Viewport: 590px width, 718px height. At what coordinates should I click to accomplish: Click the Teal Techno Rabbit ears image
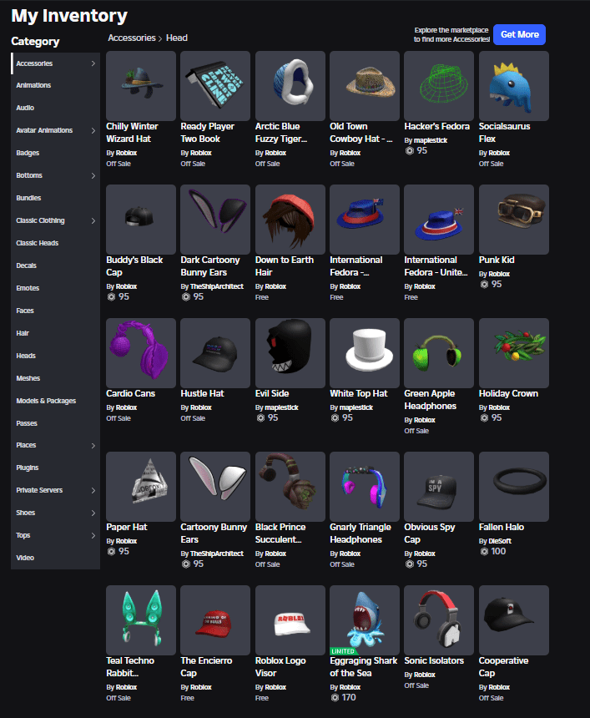(141, 620)
